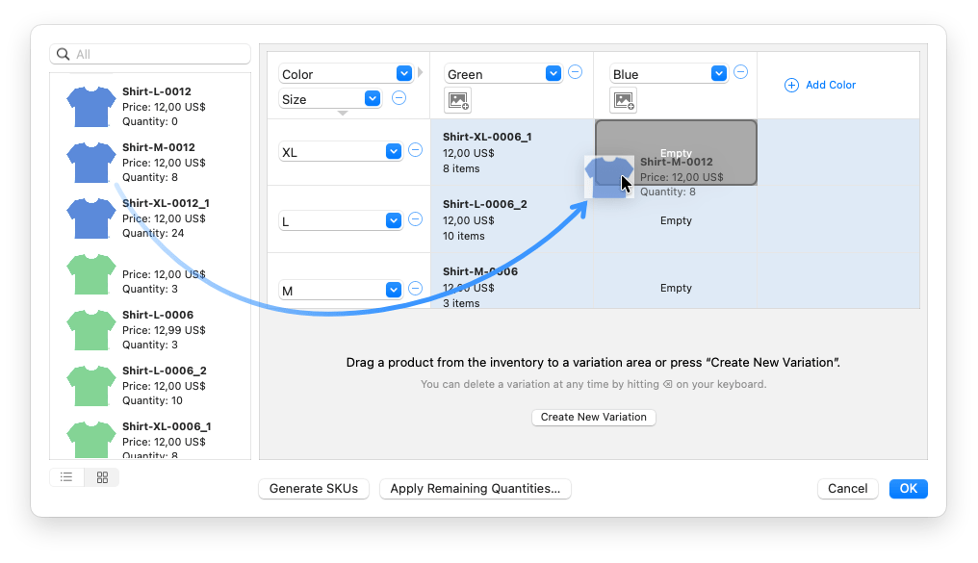Open the M size dropdown
Screen dimensions: 978x563
click(393, 290)
